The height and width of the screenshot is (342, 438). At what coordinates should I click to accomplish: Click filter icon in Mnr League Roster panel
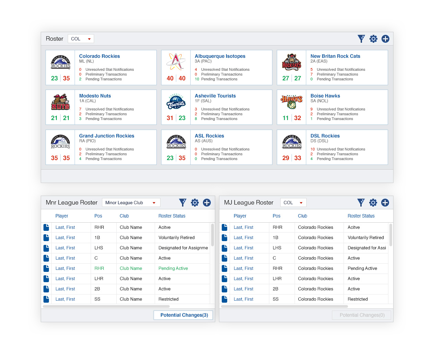[x=183, y=202]
